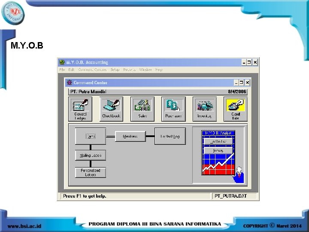Open the Help menu
This screenshot has height=232, width=309.
[159, 70]
